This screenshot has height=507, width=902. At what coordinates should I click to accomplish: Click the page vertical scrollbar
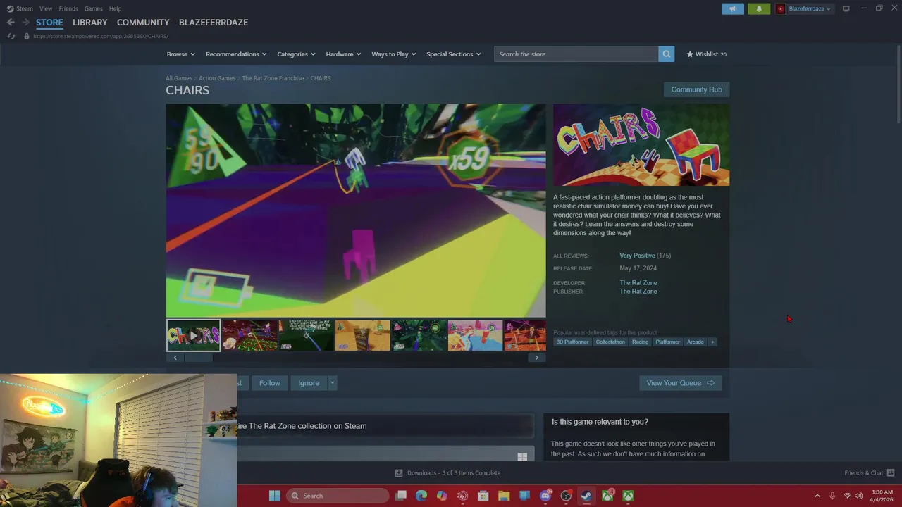(898, 84)
